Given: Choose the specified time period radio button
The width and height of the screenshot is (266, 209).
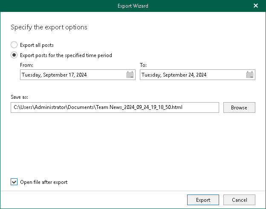Looking at the screenshot, I should [x=14, y=55].
